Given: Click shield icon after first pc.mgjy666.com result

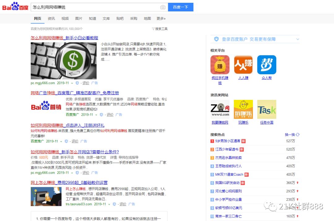Looking at the screenshot, I should coord(77,83).
